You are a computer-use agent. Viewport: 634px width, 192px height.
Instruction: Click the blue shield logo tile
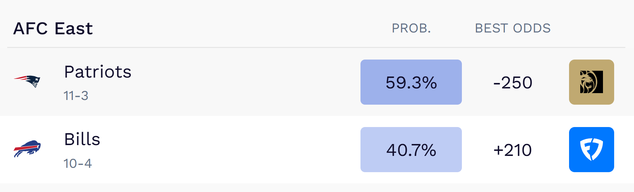click(x=591, y=149)
